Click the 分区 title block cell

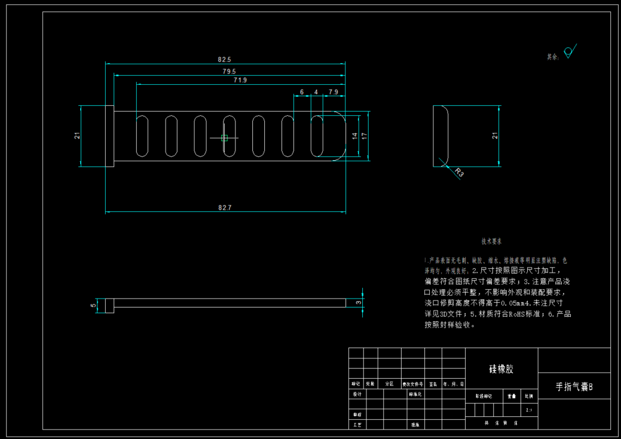click(x=389, y=383)
